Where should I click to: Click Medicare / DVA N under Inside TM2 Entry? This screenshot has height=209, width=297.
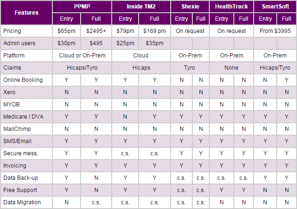point(125,117)
